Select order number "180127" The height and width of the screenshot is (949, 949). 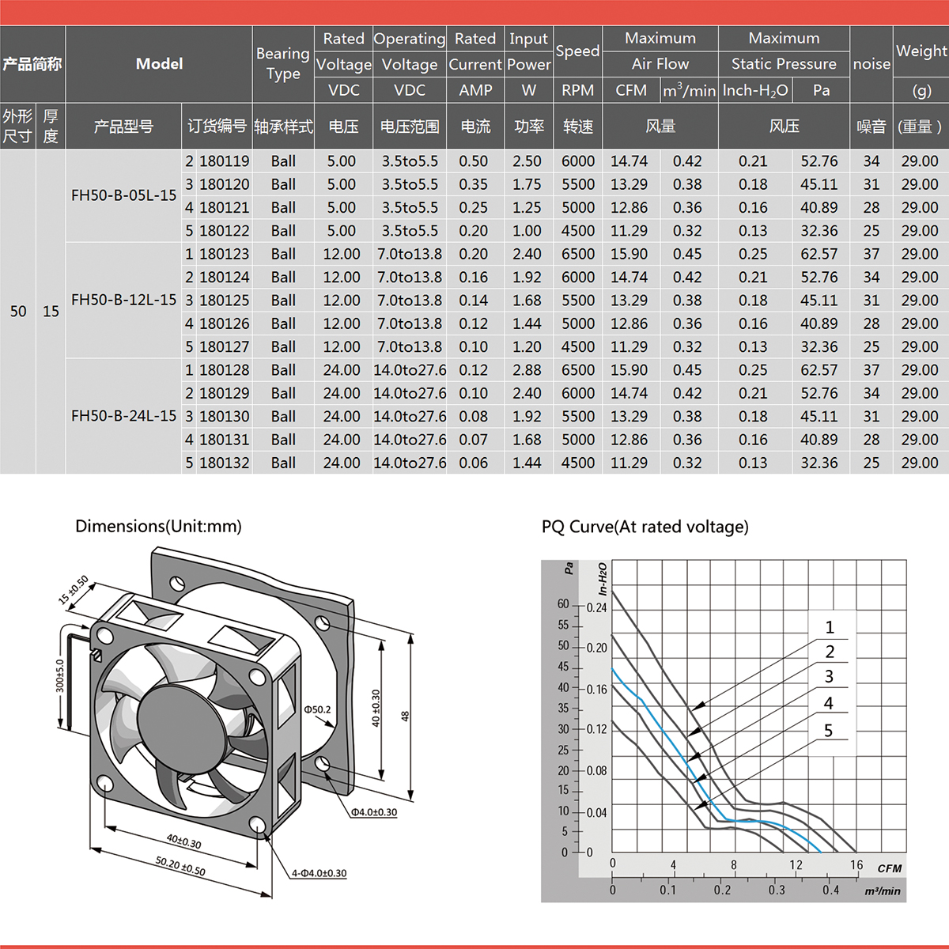[225, 346]
